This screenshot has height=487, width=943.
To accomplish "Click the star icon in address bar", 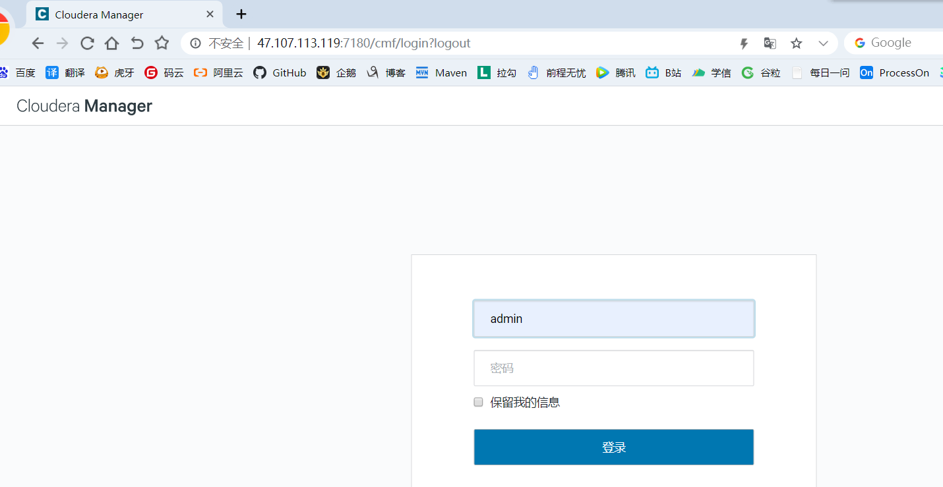I will [797, 43].
